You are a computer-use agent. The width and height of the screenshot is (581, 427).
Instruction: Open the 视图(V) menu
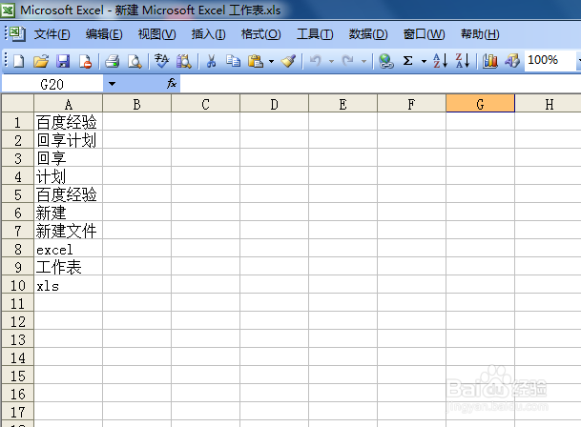(x=156, y=34)
